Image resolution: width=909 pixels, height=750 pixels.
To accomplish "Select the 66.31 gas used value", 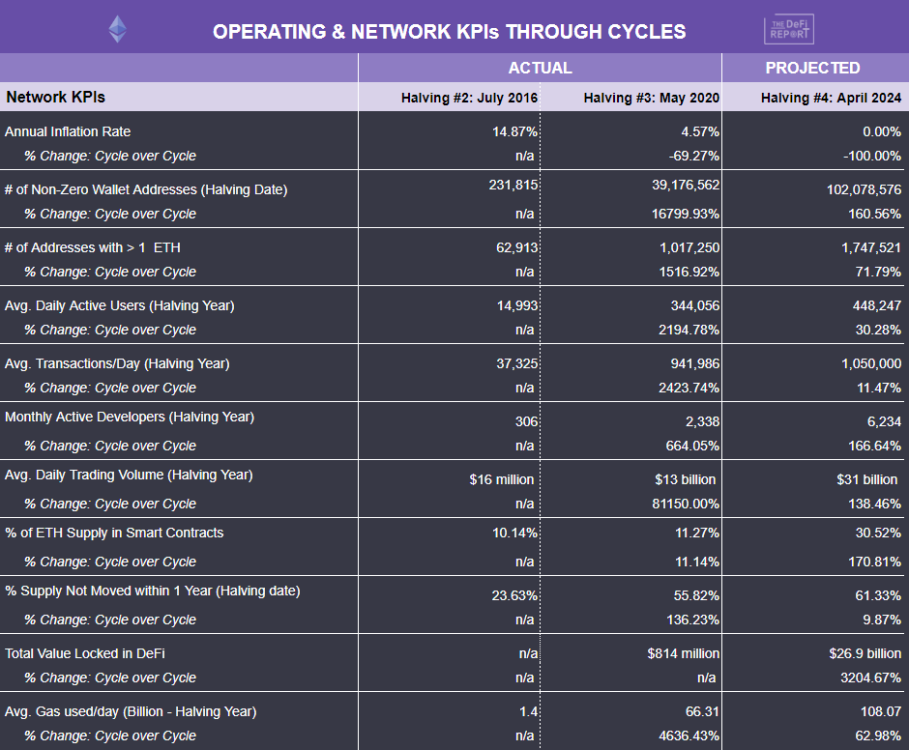I will 702,711.
